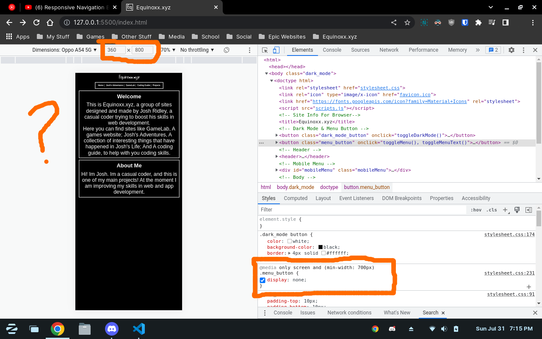Toggle the device toolbar icon off
The width and height of the screenshot is (542, 339).
click(x=276, y=50)
